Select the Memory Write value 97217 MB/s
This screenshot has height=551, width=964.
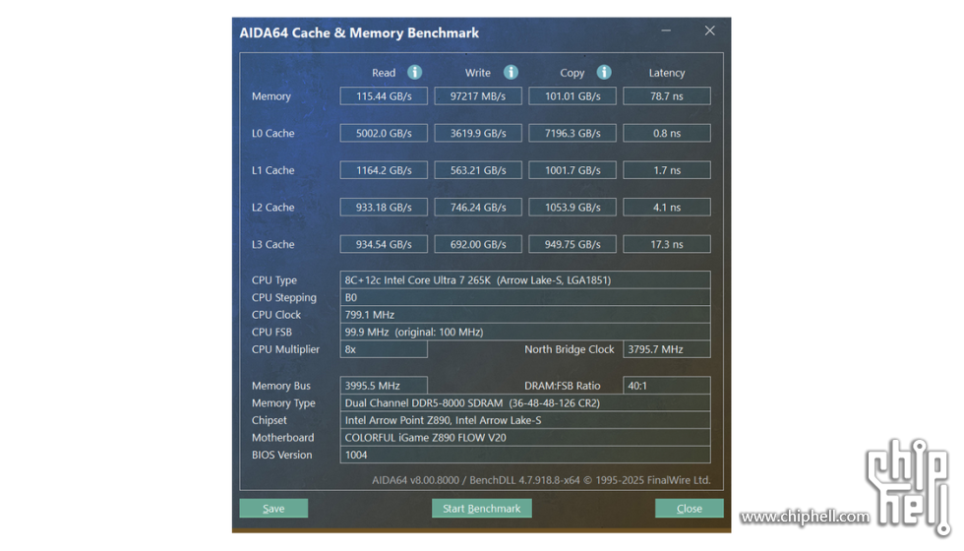pos(478,96)
